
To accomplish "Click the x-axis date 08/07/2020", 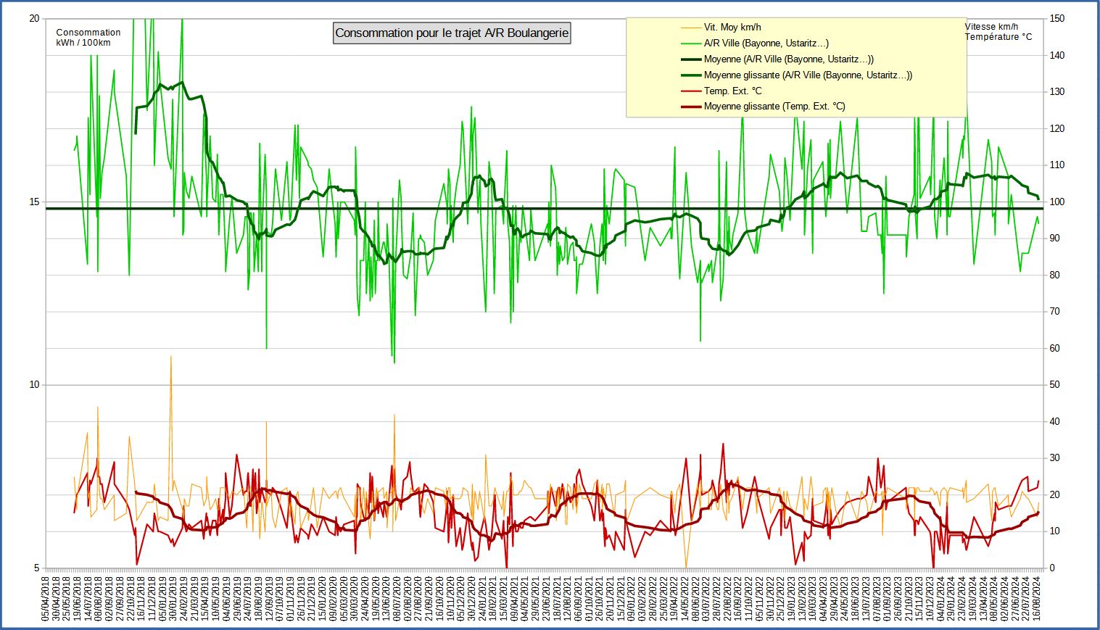I will (398, 599).
